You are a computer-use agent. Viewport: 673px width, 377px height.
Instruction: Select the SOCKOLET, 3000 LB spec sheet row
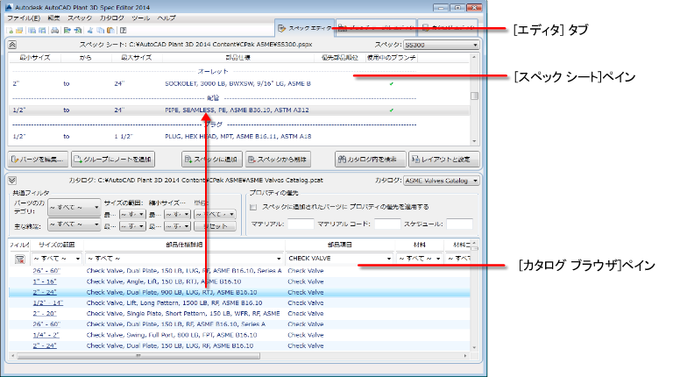point(239,84)
